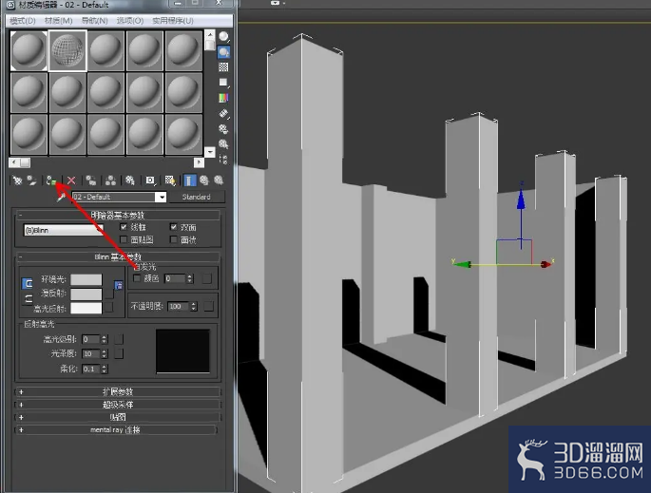This screenshot has height=493, width=651.
Task: Click the 不透明度 value field
Action: pyautogui.click(x=179, y=306)
